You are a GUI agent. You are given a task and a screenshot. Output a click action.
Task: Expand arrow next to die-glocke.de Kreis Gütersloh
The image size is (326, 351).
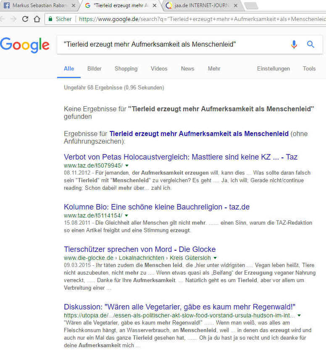click(x=215, y=258)
